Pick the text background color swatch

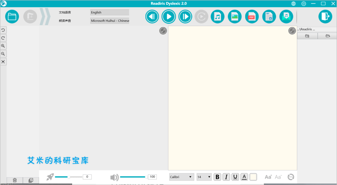click(253, 177)
